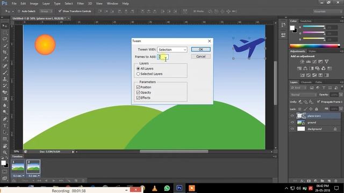Delete layer with the trash icon
The image size is (344, 193).
(335, 181)
